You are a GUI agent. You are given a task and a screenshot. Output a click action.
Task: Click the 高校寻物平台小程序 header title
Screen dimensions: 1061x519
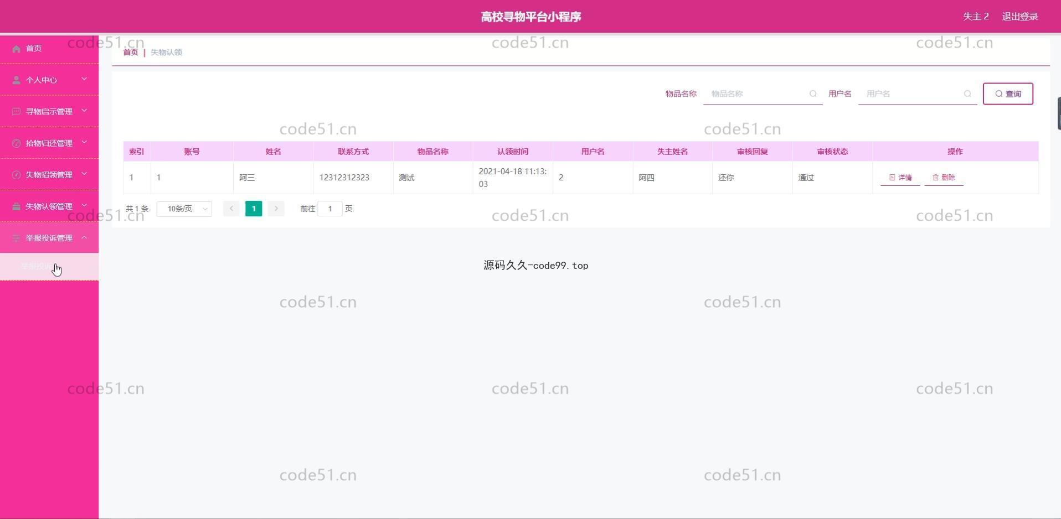(531, 17)
